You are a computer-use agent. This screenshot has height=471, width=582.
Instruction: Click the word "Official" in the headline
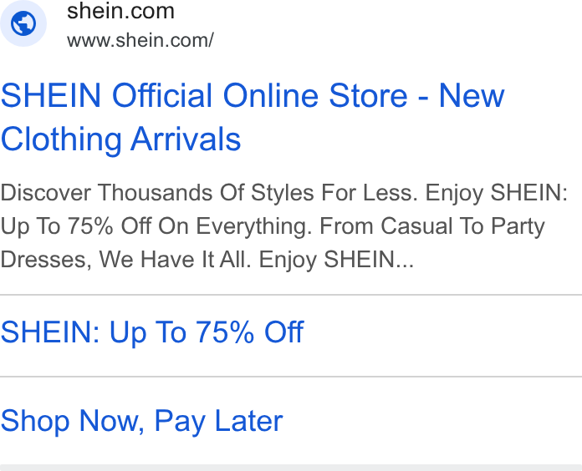162,95
